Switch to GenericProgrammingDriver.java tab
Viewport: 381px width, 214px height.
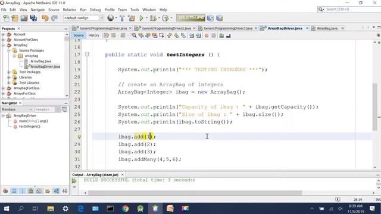103,29
